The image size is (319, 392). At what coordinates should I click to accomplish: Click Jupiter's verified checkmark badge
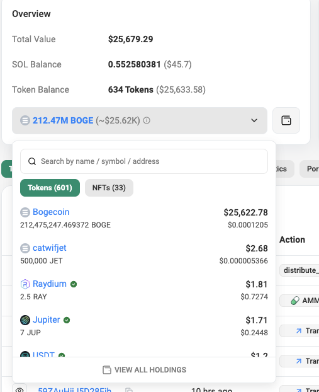tap(67, 320)
